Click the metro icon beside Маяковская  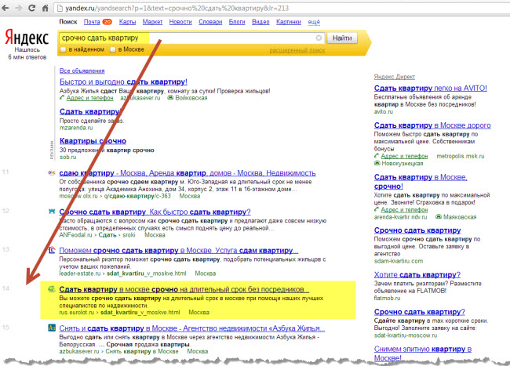pos(439,216)
